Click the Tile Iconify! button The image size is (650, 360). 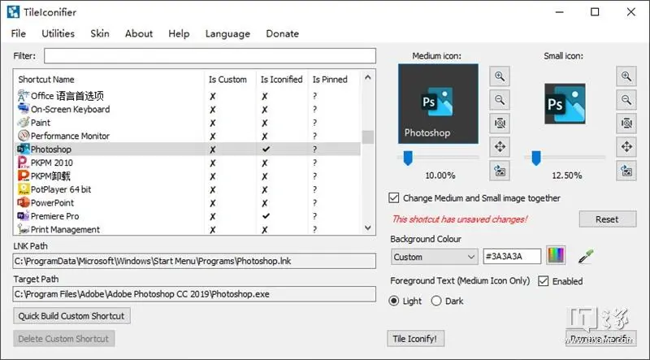point(415,338)
